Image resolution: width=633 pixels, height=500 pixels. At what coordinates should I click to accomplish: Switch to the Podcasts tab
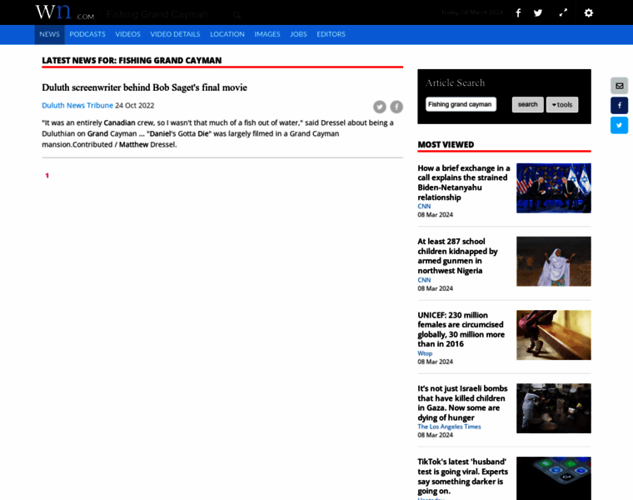87,34
